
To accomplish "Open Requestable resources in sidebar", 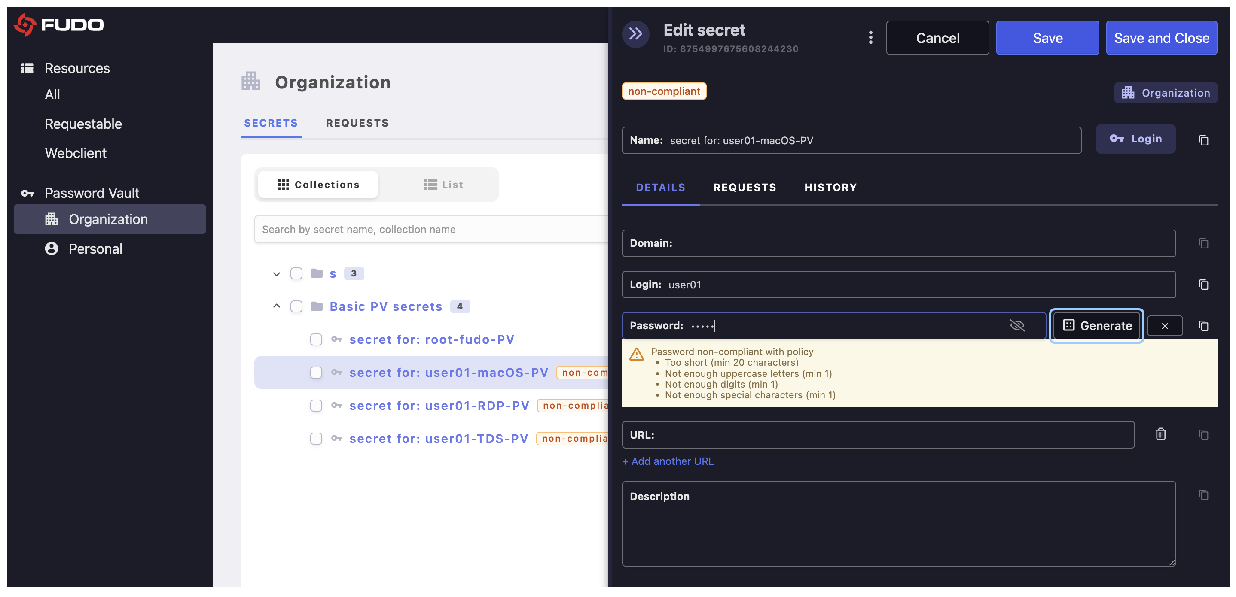I will (83, 124).
